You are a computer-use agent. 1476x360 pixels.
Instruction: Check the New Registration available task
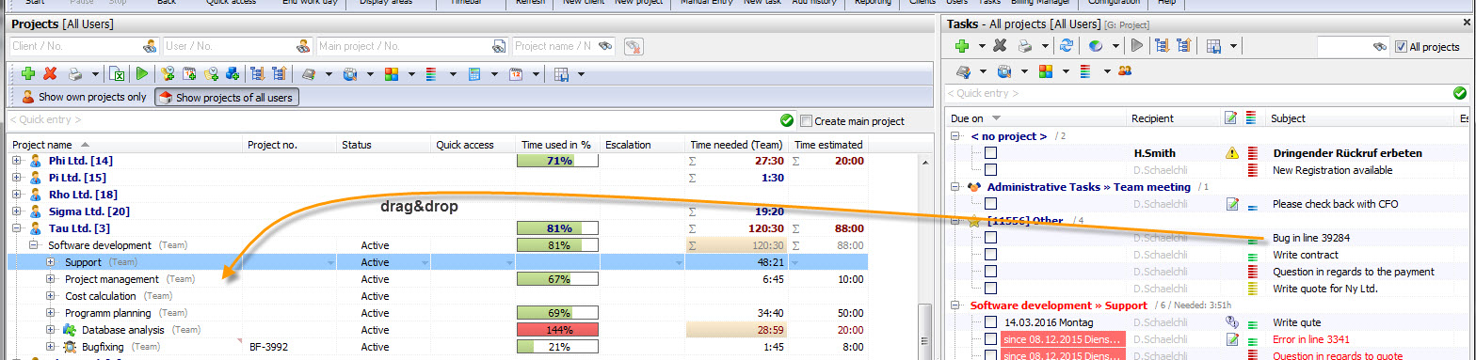(x=990, y=170)
